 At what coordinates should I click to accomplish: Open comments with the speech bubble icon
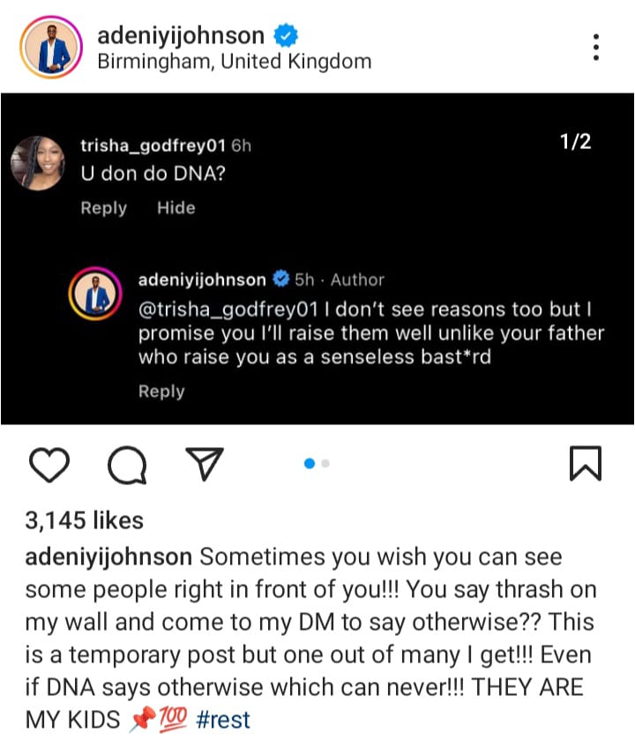point(127,463)
